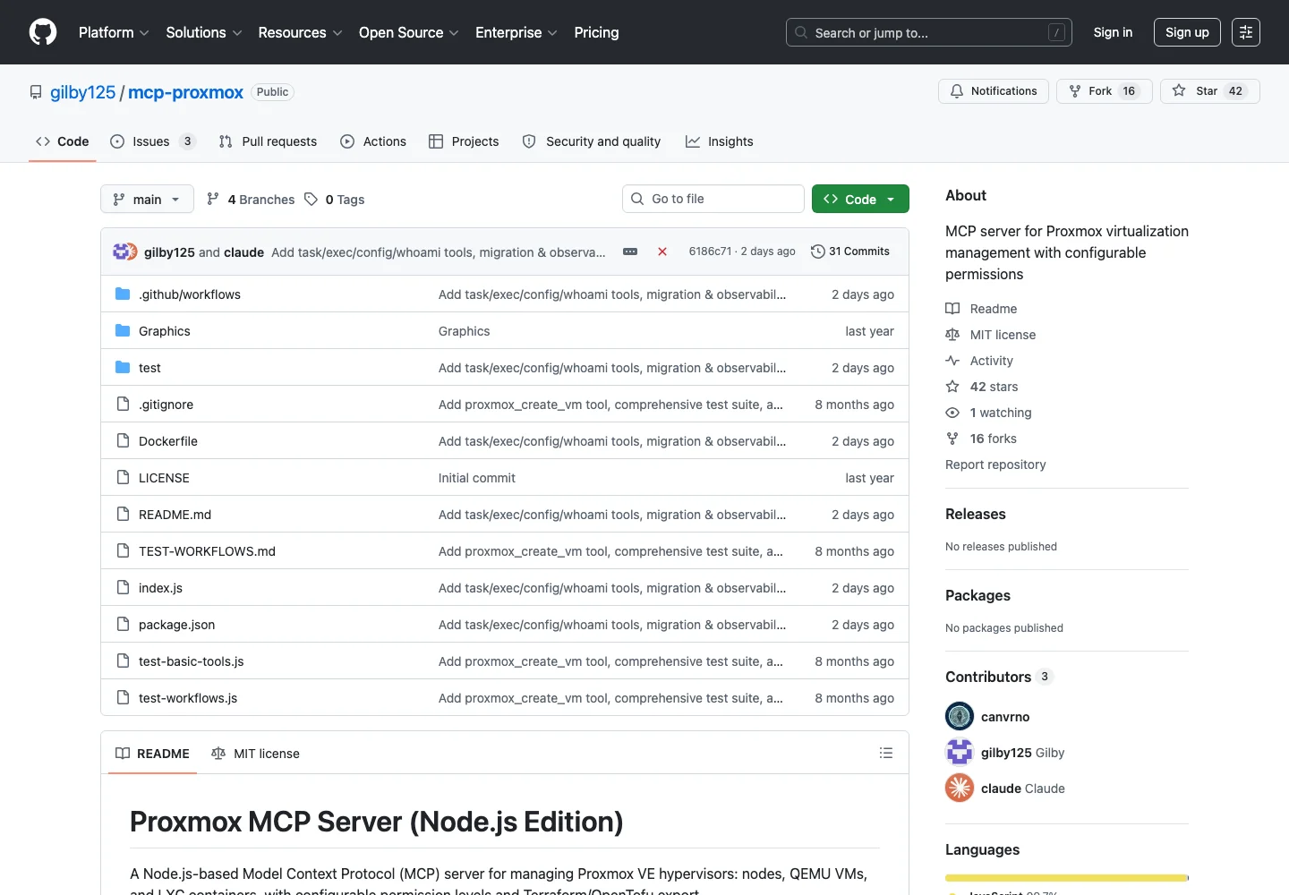The image size is (1289, 895).
Task: Open the Pull requests tab
Action: tap(268, 141)
